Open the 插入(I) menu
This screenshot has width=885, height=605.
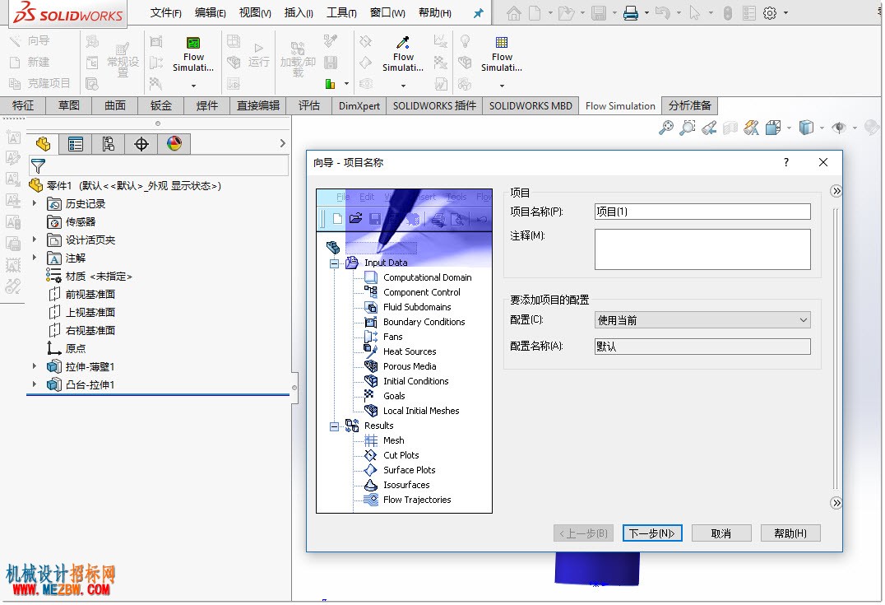tap(299, 13)
